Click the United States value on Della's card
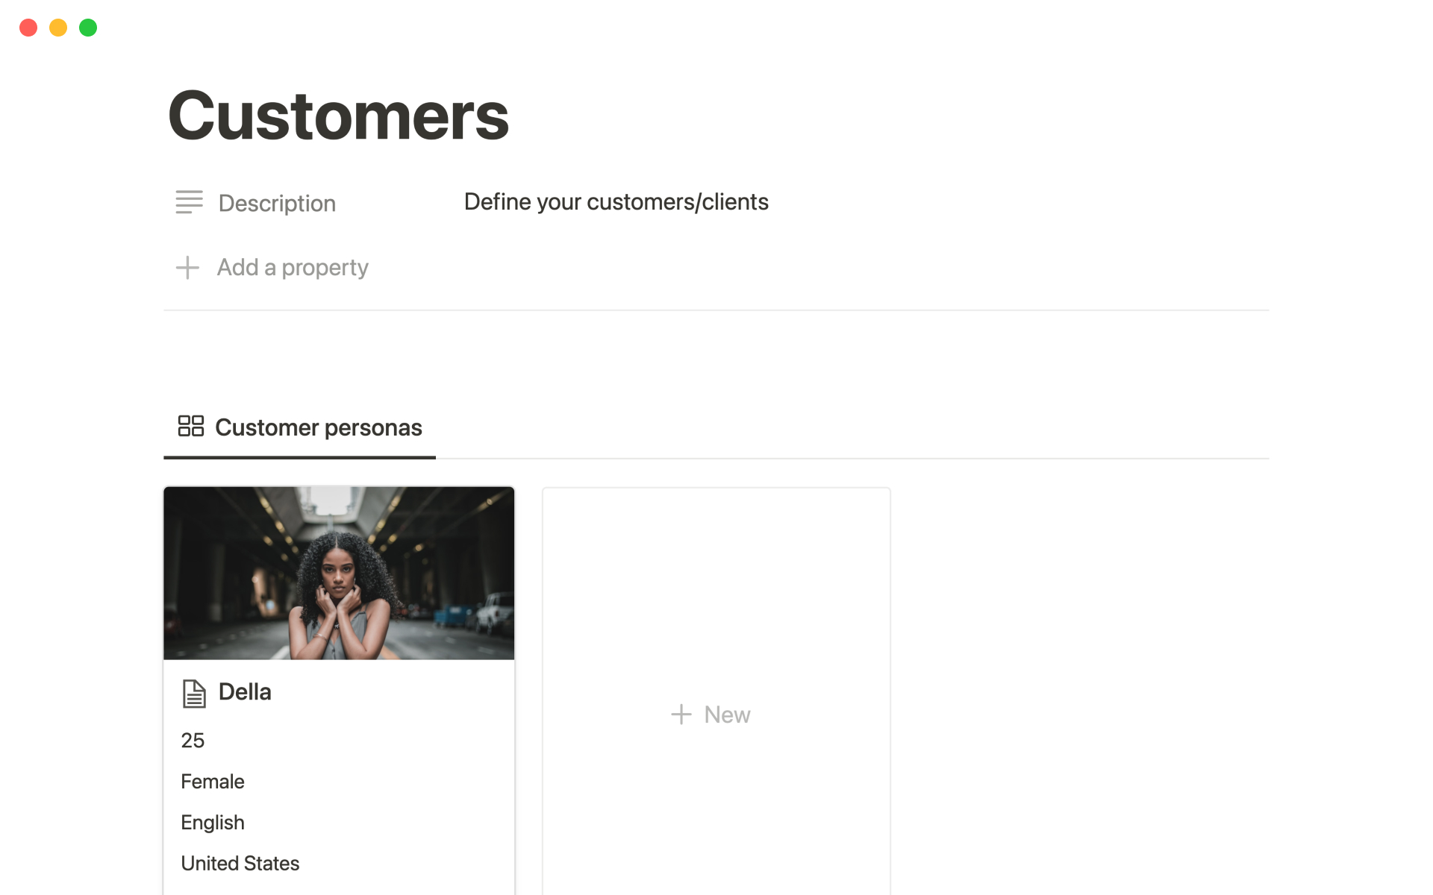The image size is (1433, 895). coord(240,864)
